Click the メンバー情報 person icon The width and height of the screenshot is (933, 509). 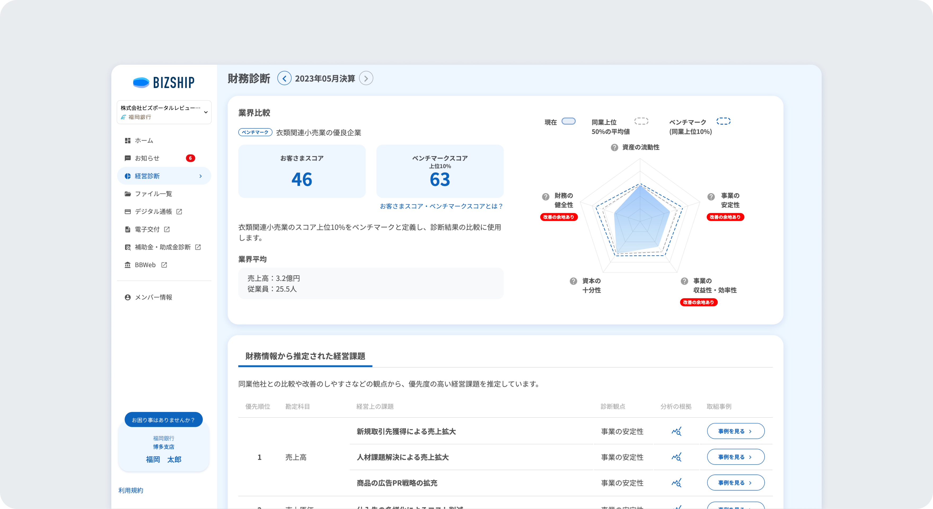pos(127,297)
